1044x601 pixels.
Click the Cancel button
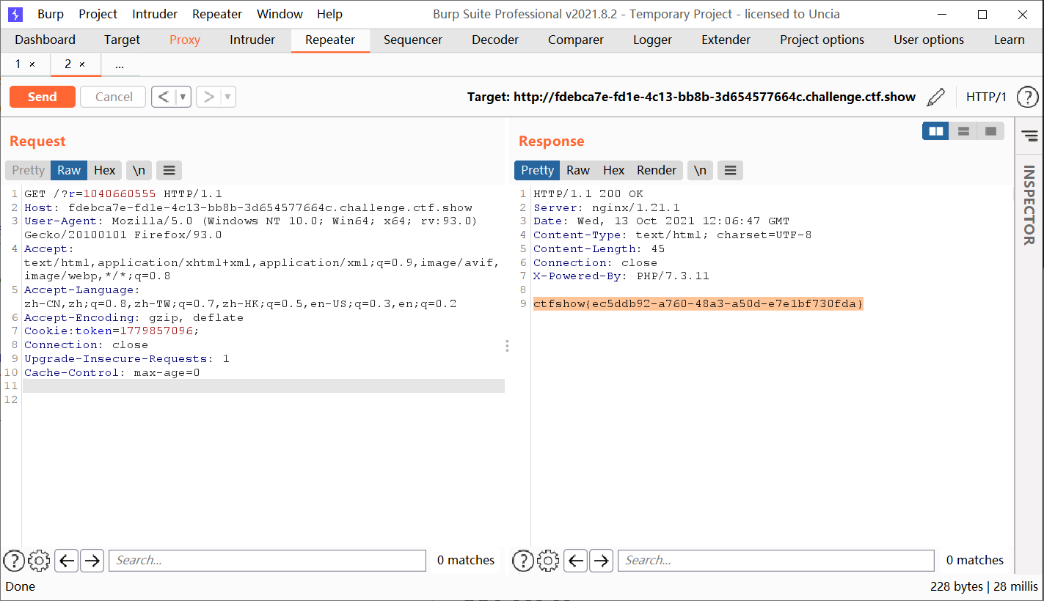(x=114, y=97)
